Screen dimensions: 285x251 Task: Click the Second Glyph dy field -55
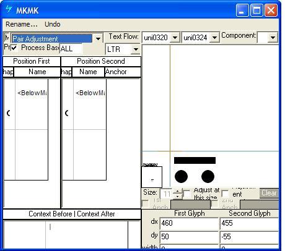pyautogui.click(x=249, y=237)
